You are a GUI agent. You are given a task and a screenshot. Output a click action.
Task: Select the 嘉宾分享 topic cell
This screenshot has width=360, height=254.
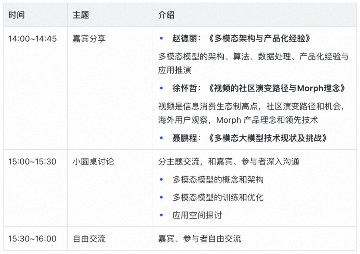point(89,38)
